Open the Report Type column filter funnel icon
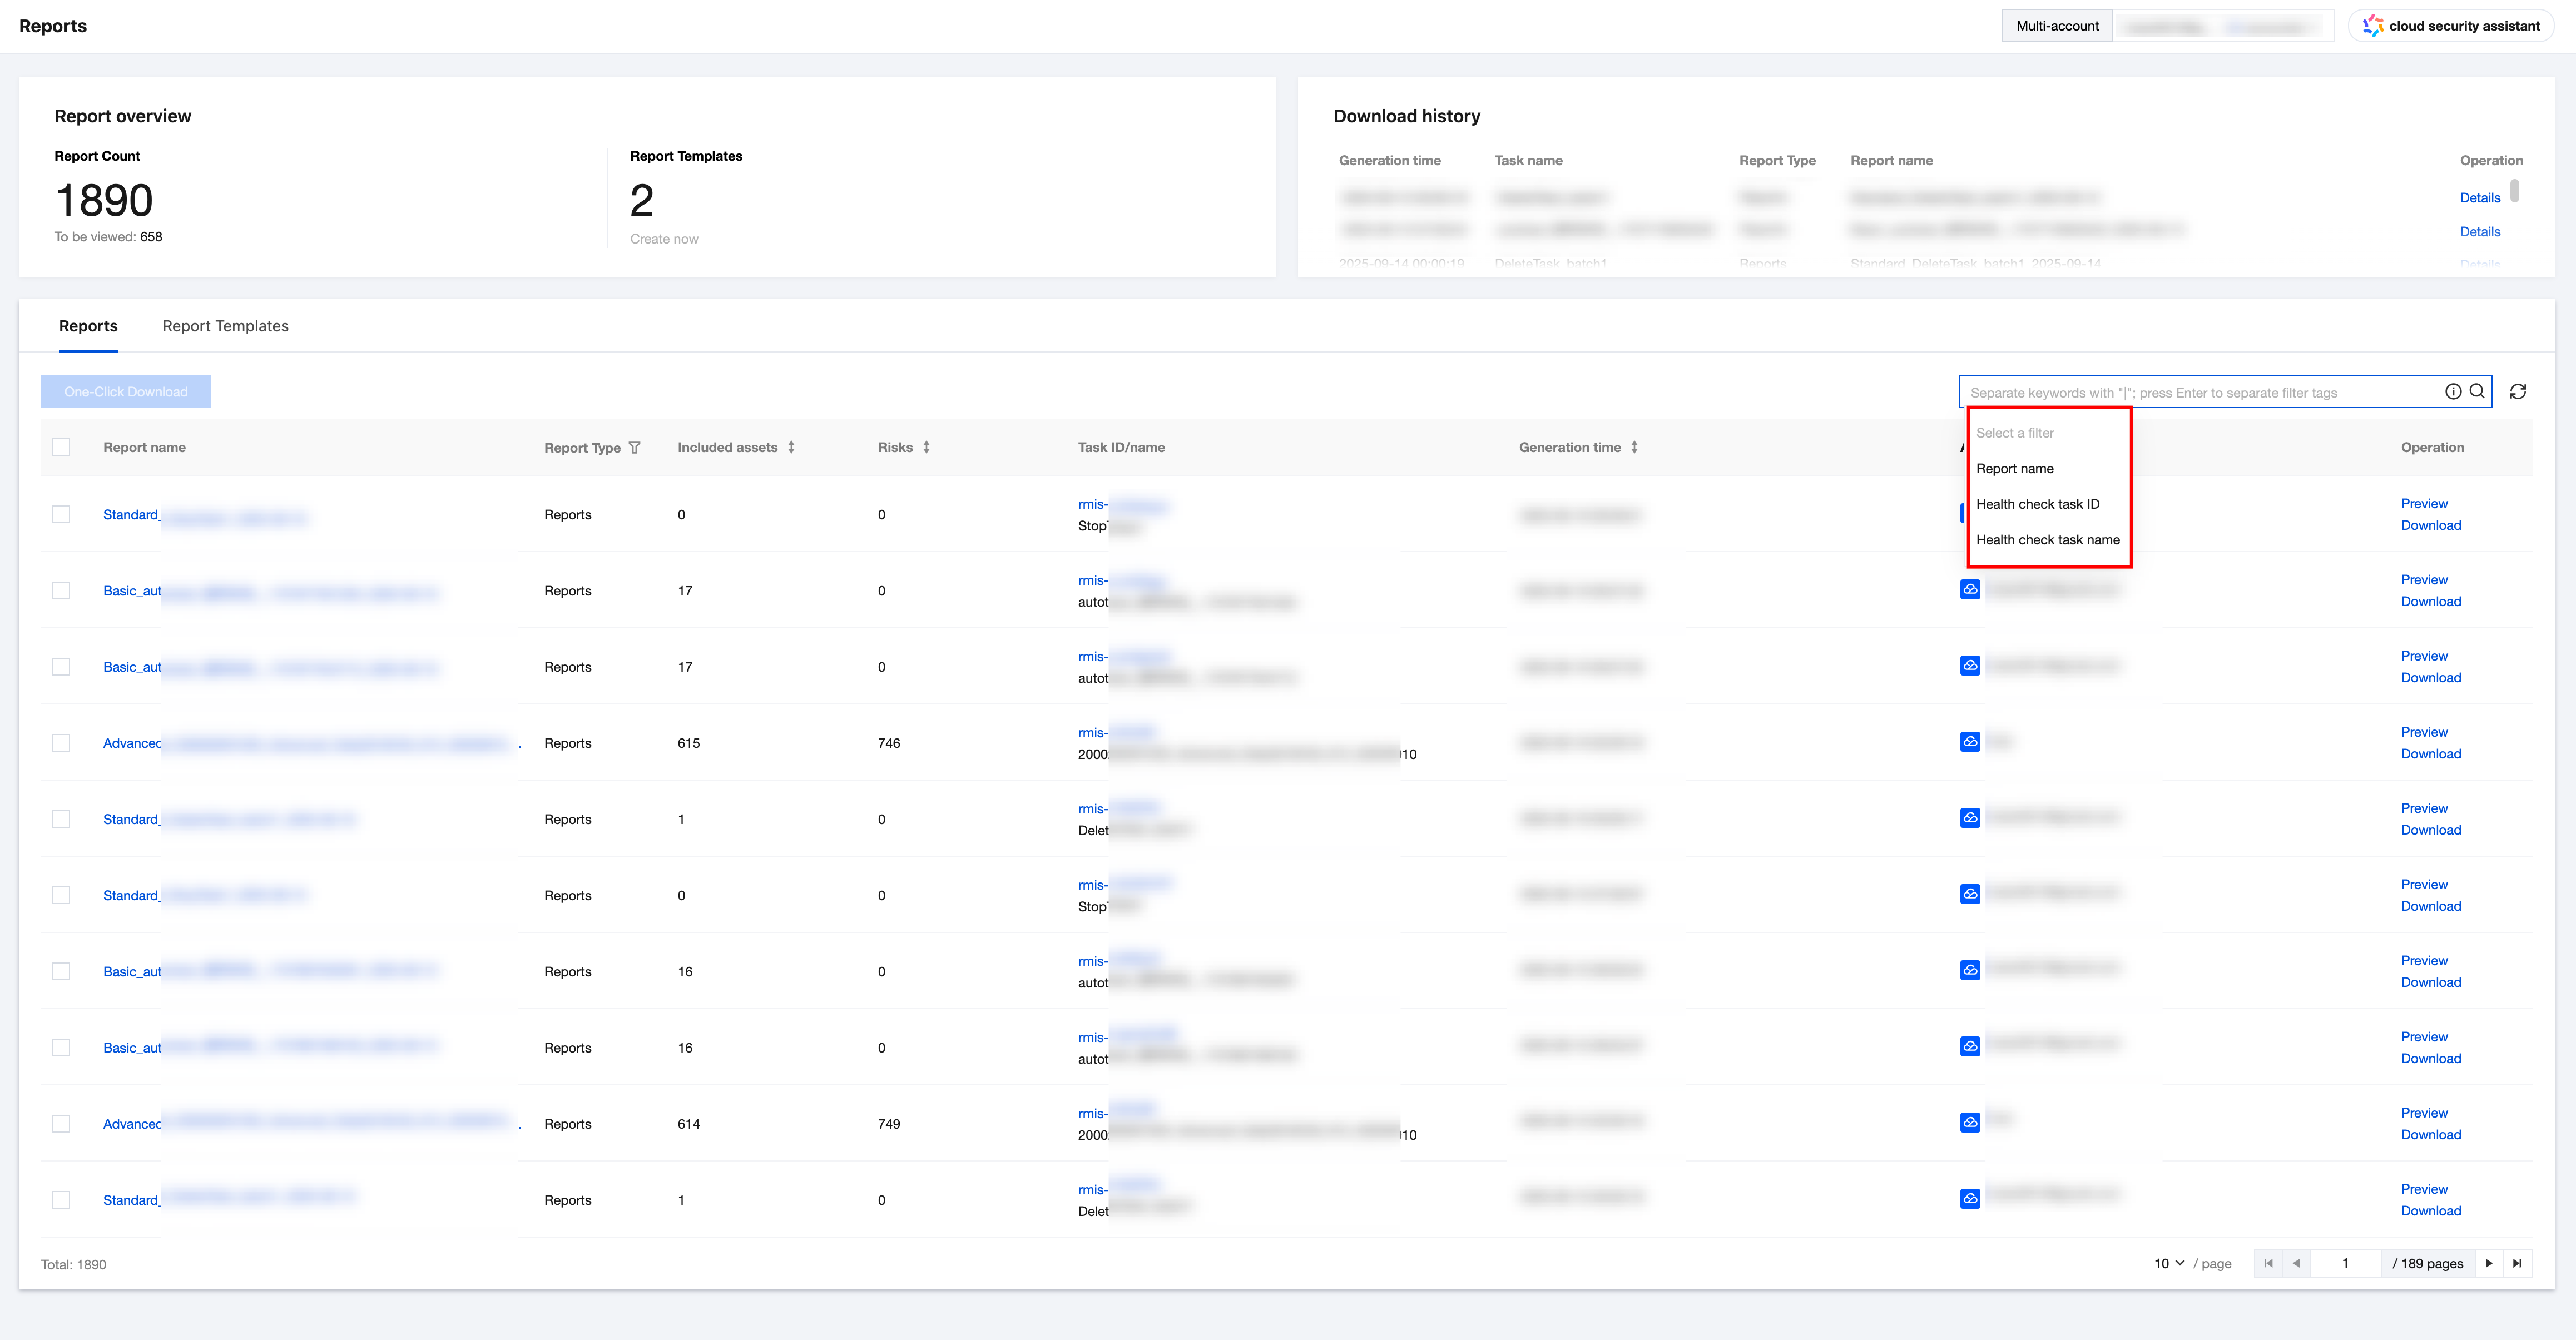 (634, 448)
